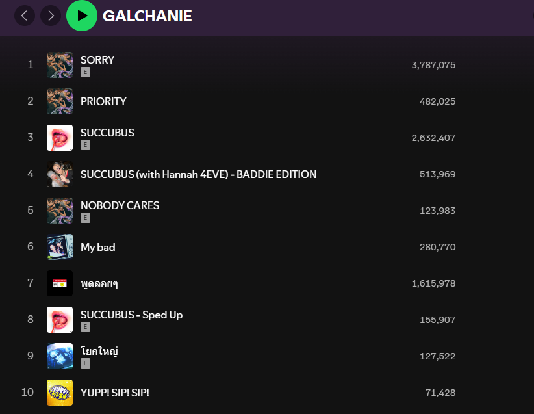Click the NOBODY CARES track title
The height and width of the screenshot is (414, 534).
(120, 205)
